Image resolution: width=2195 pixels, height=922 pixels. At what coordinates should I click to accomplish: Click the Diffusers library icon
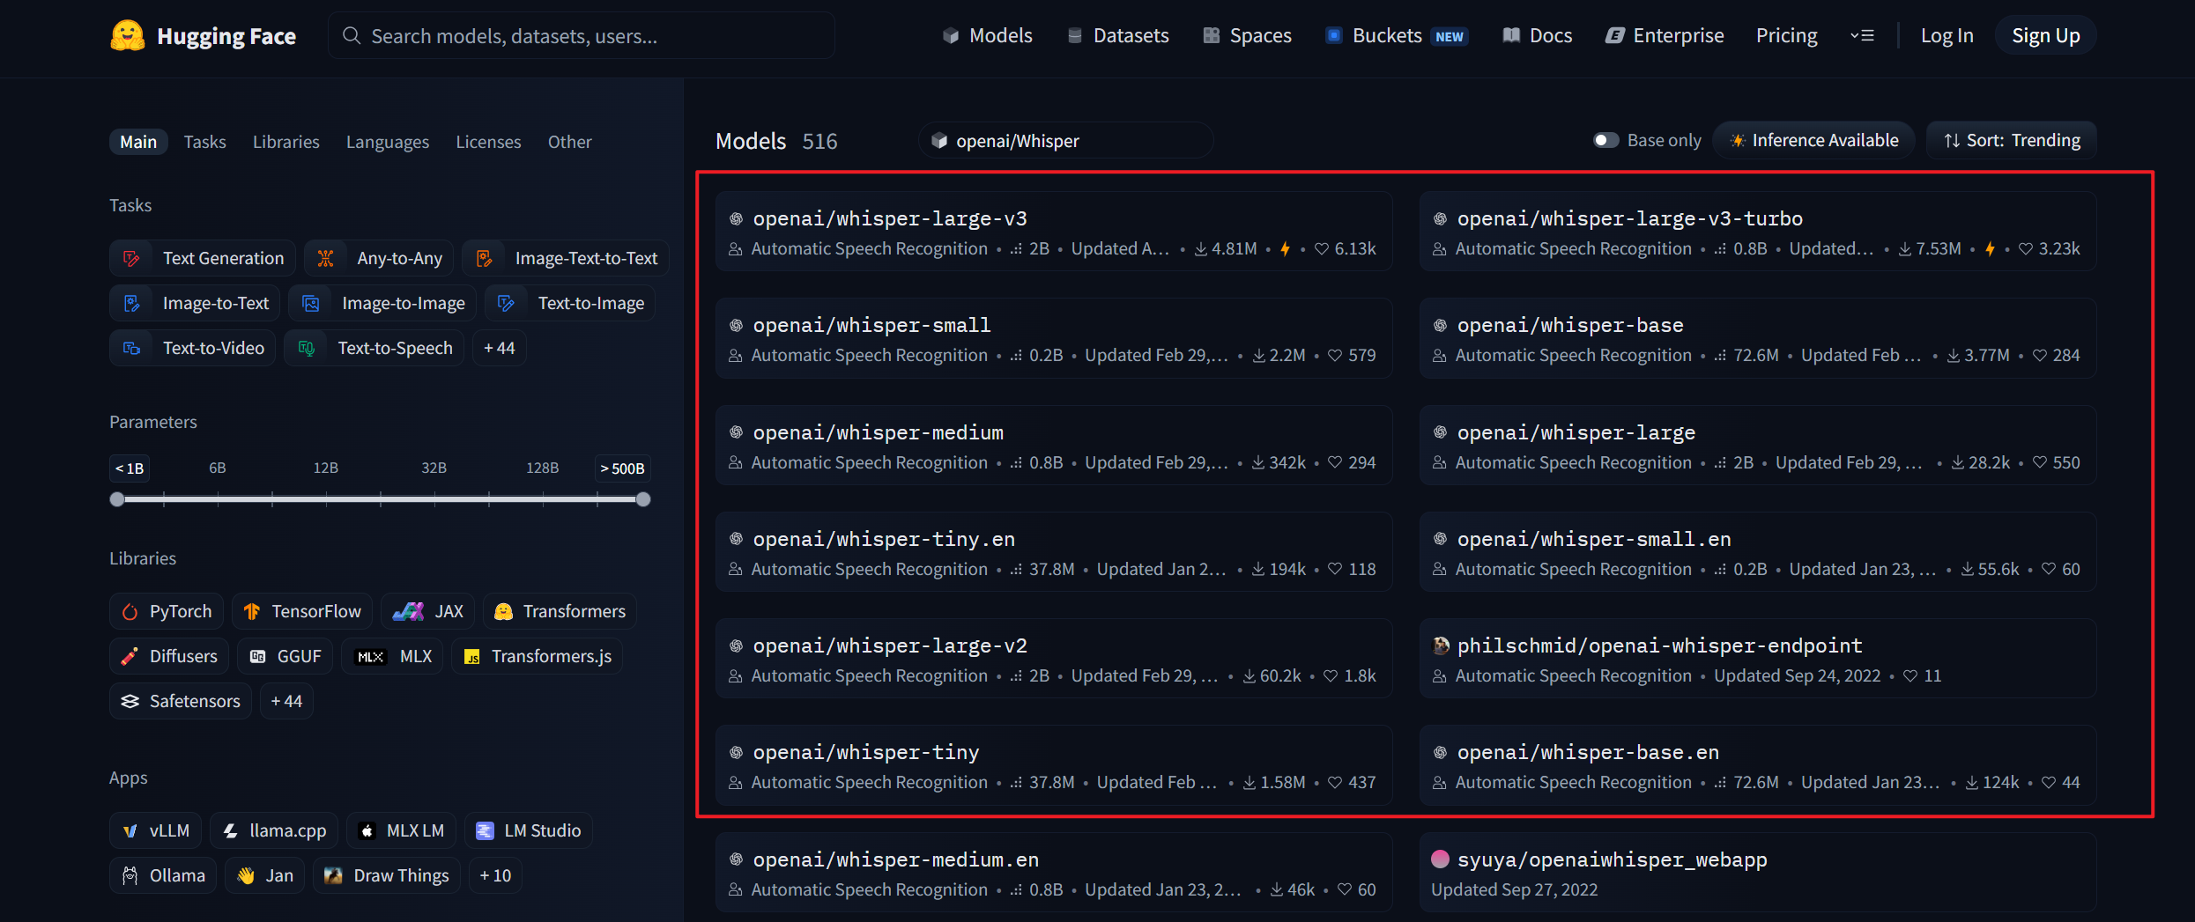(x=130, y=656)
